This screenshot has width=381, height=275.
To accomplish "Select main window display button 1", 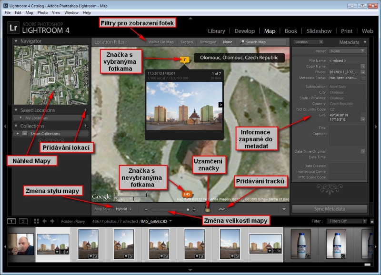I will tap(11, 221).
